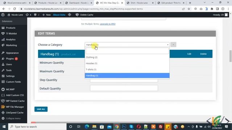Open MC4WP in the sidebar
232x130 pixels.
[10, 89]
